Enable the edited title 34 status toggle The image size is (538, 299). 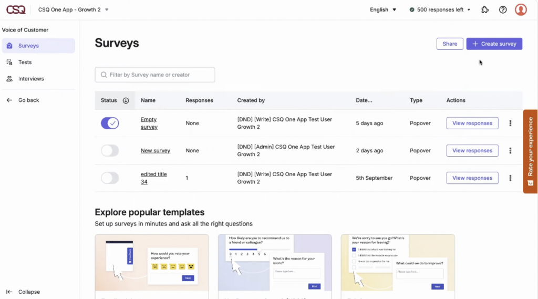pyautogui.click(x=110, y=178)
